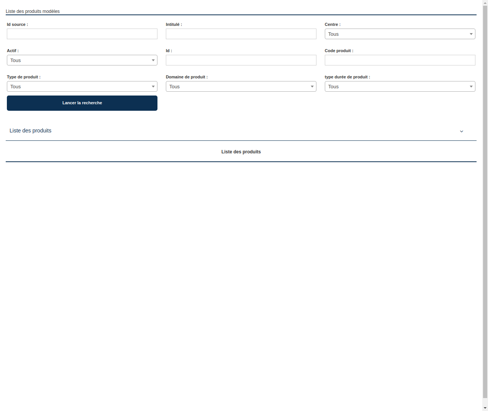The width and height of the screenshot is (488, 411).
Task: Click inside the Id source field
Action: click(x=82, y=34)
